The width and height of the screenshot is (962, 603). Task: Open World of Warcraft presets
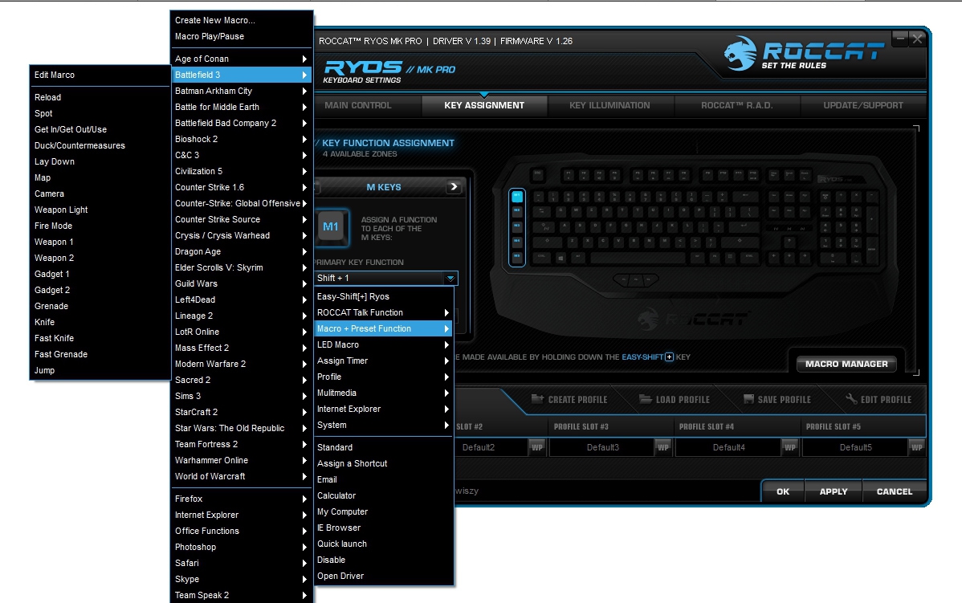pos(242,476)
